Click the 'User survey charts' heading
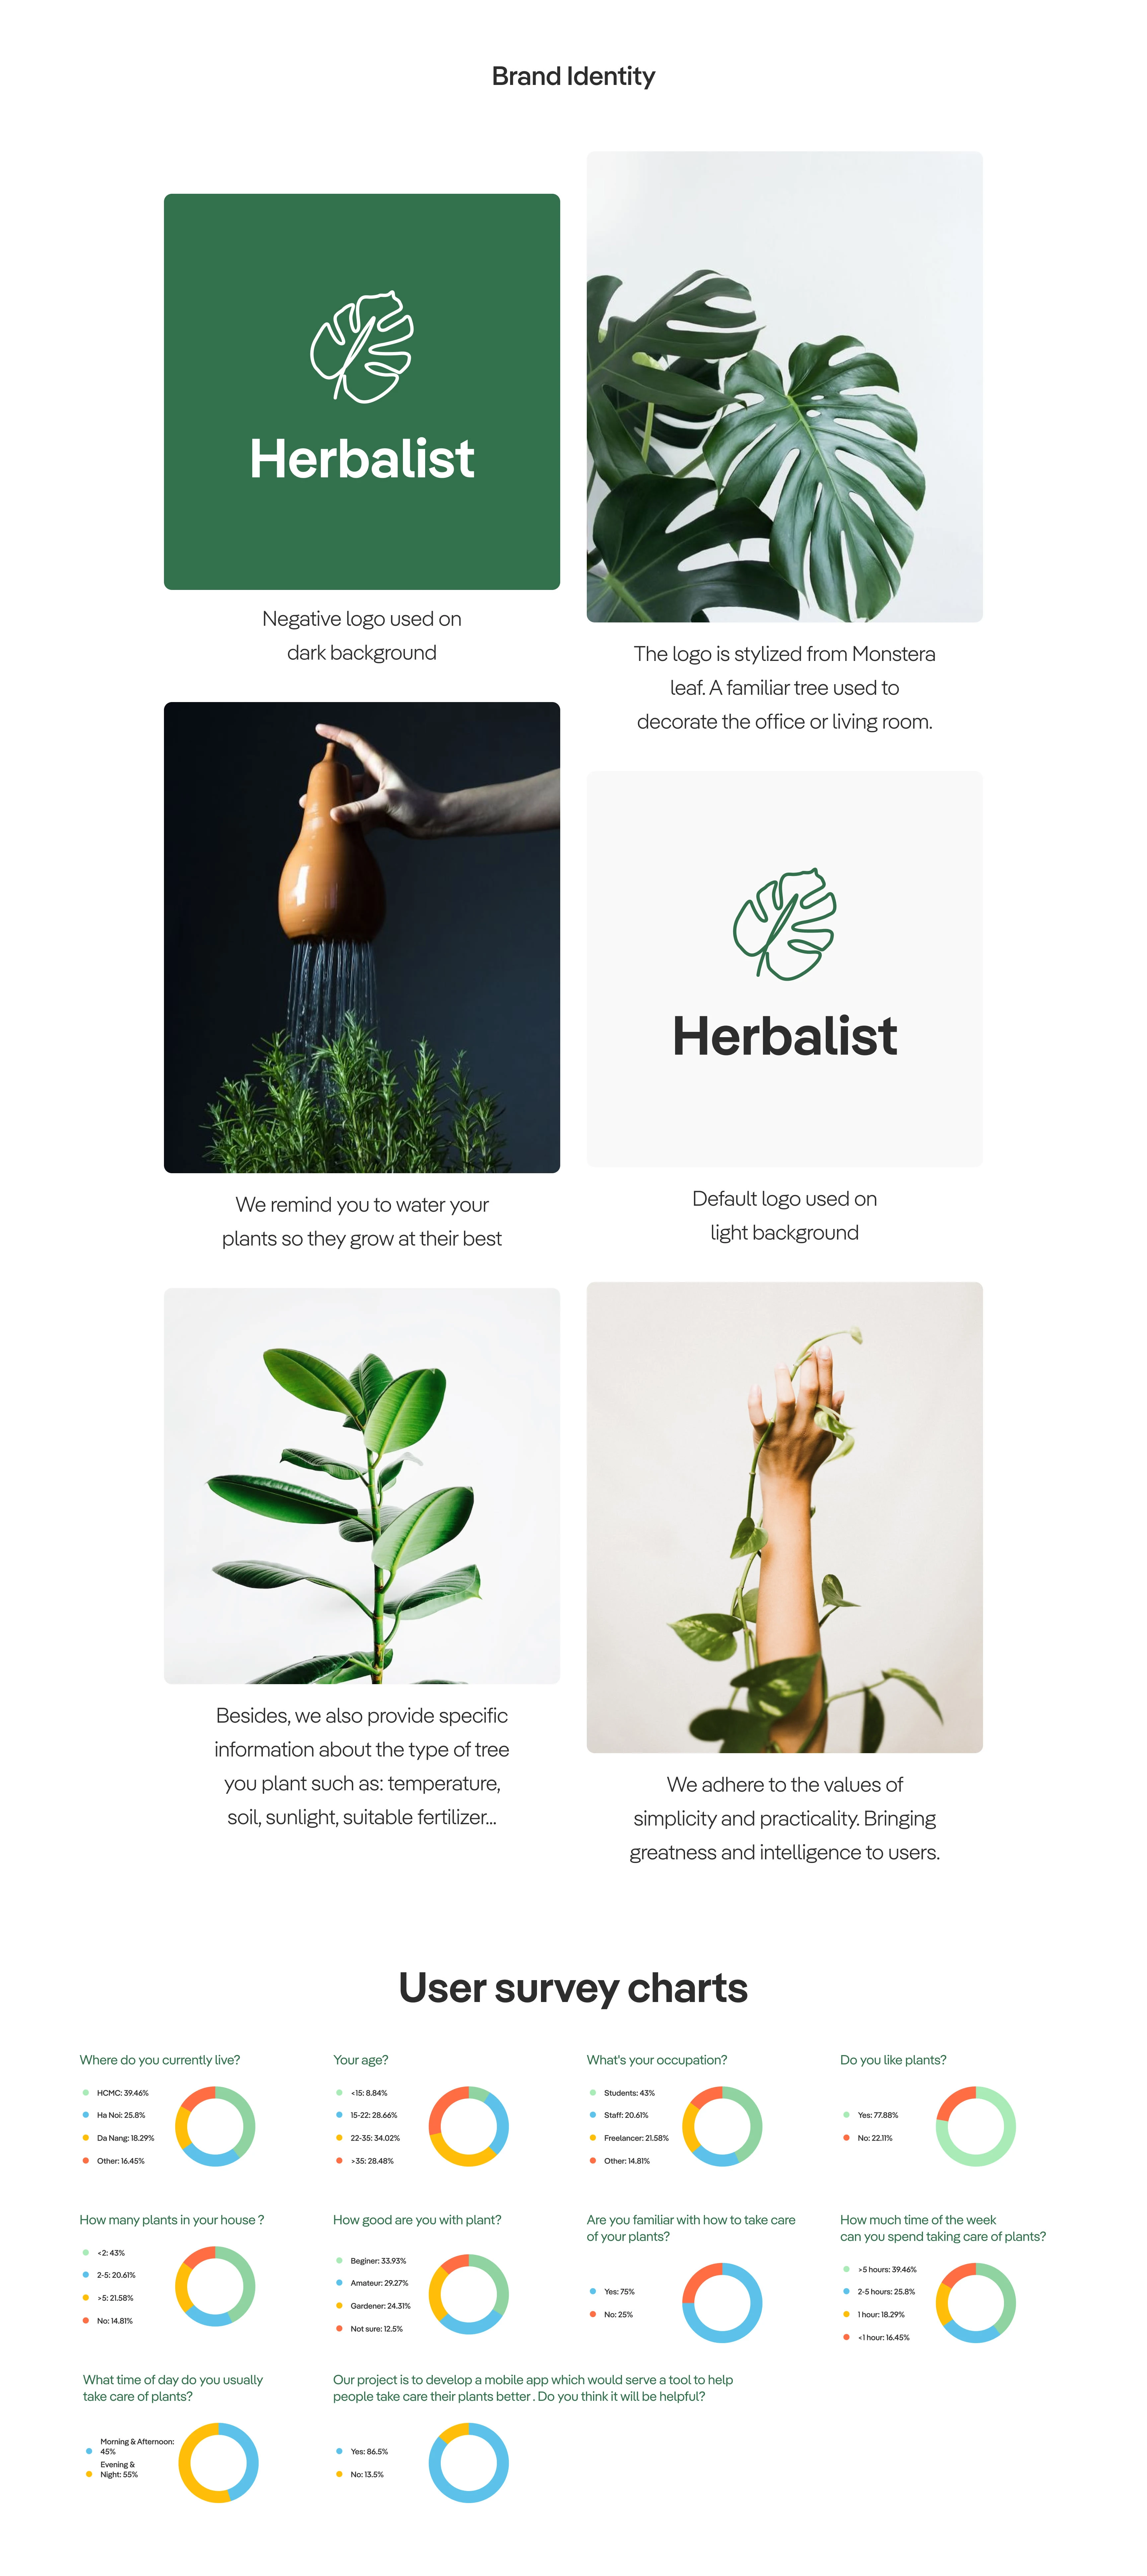Screen dimensions: 1147x2576 point(573,1988)
